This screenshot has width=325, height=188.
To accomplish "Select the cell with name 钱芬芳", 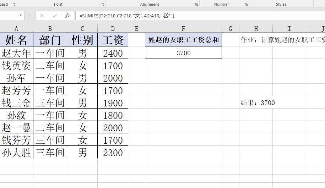I will click(x=16, y=139).
